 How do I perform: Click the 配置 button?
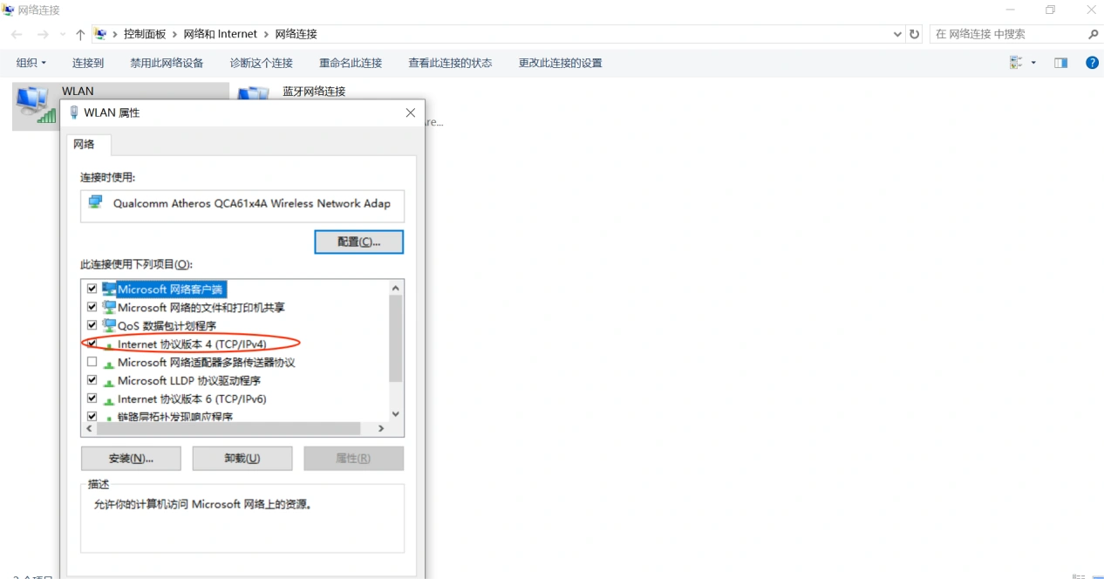pyautogui.click(x=358, y=242)
